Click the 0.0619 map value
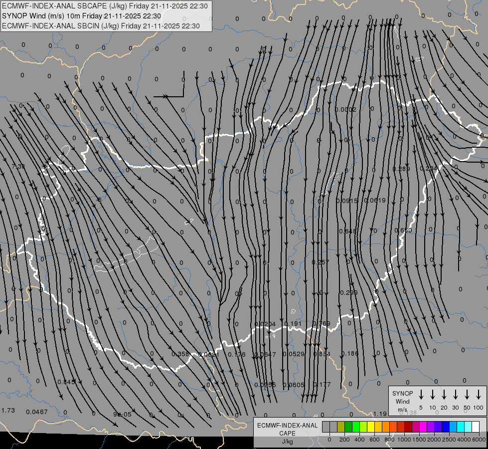488x449 pixels. pyautogui.click(x=375, y=201)
